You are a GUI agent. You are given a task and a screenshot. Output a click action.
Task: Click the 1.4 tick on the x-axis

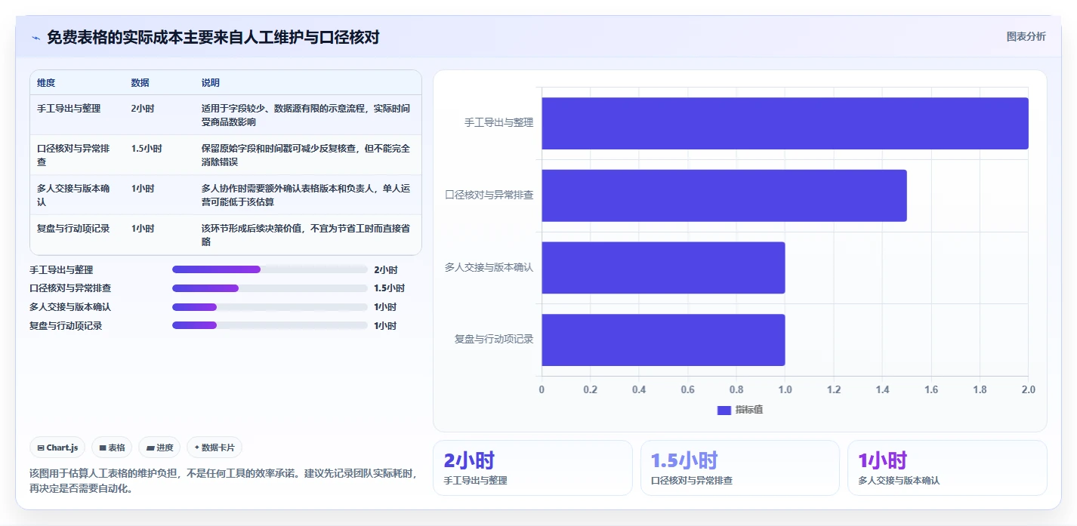pyautogui.click(x=882, y=390)
